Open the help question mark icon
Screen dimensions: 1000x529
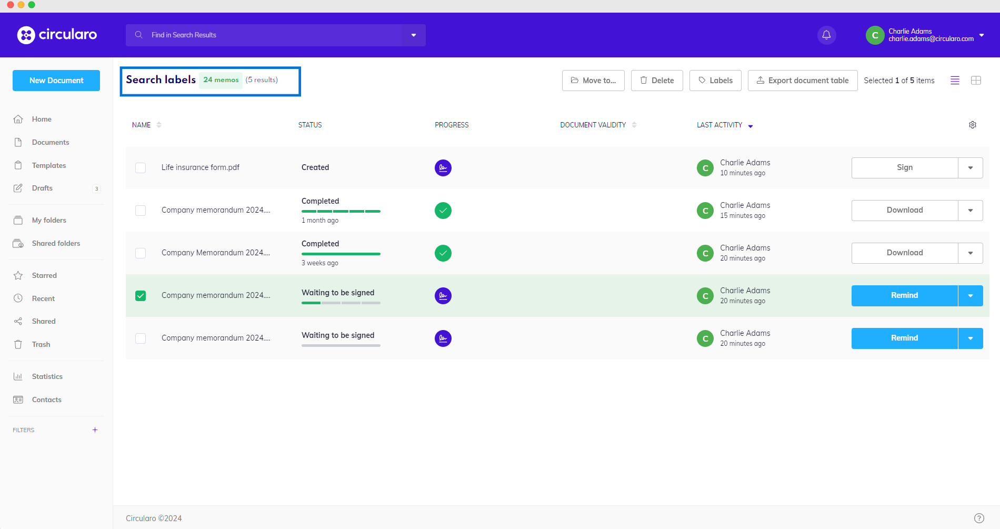click(978, 518)
